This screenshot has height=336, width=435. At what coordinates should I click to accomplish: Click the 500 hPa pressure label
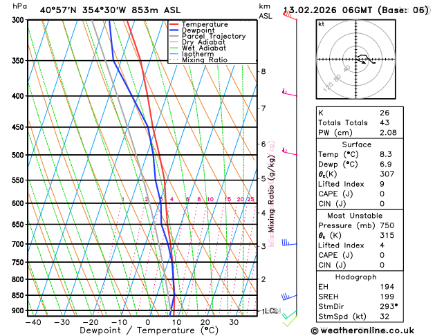click(x=18, y=155)
